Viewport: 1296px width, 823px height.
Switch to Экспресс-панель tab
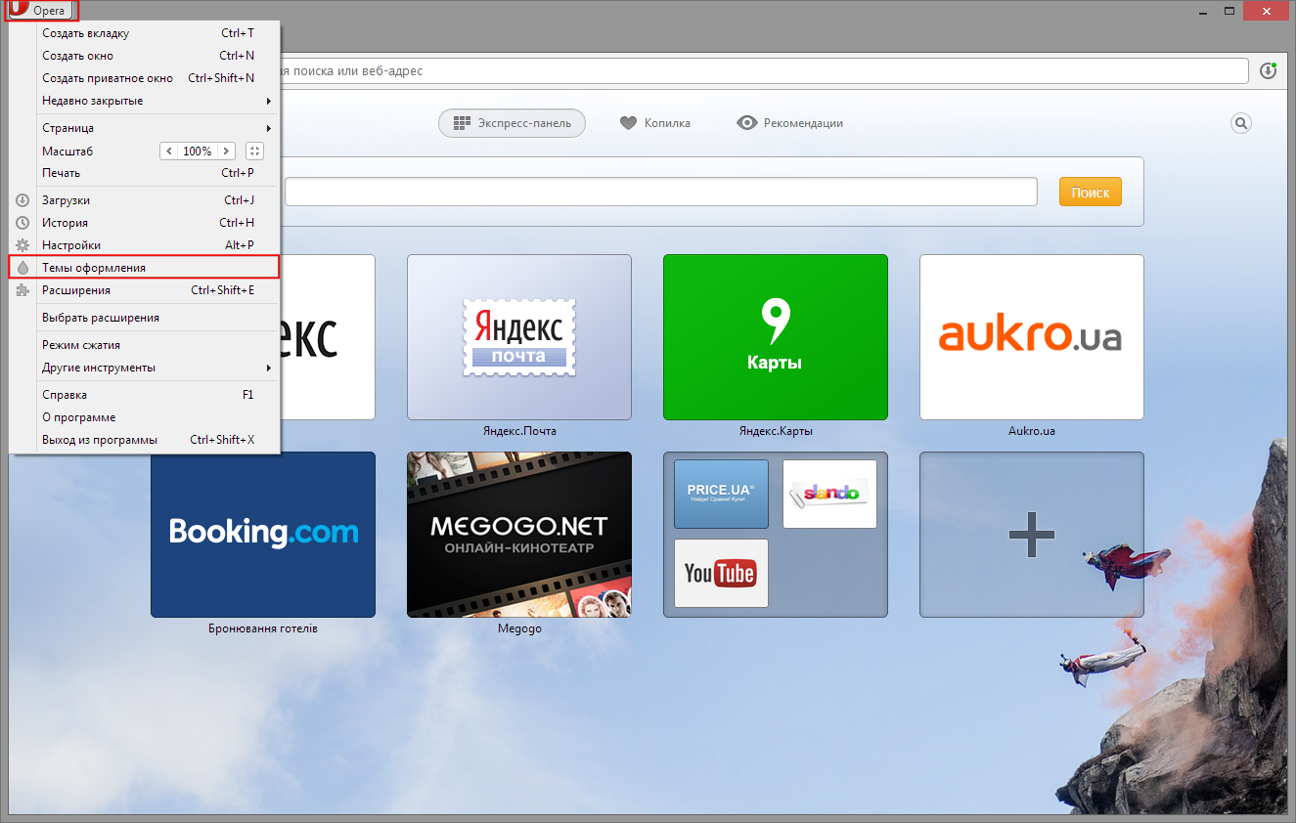[512, 123]
